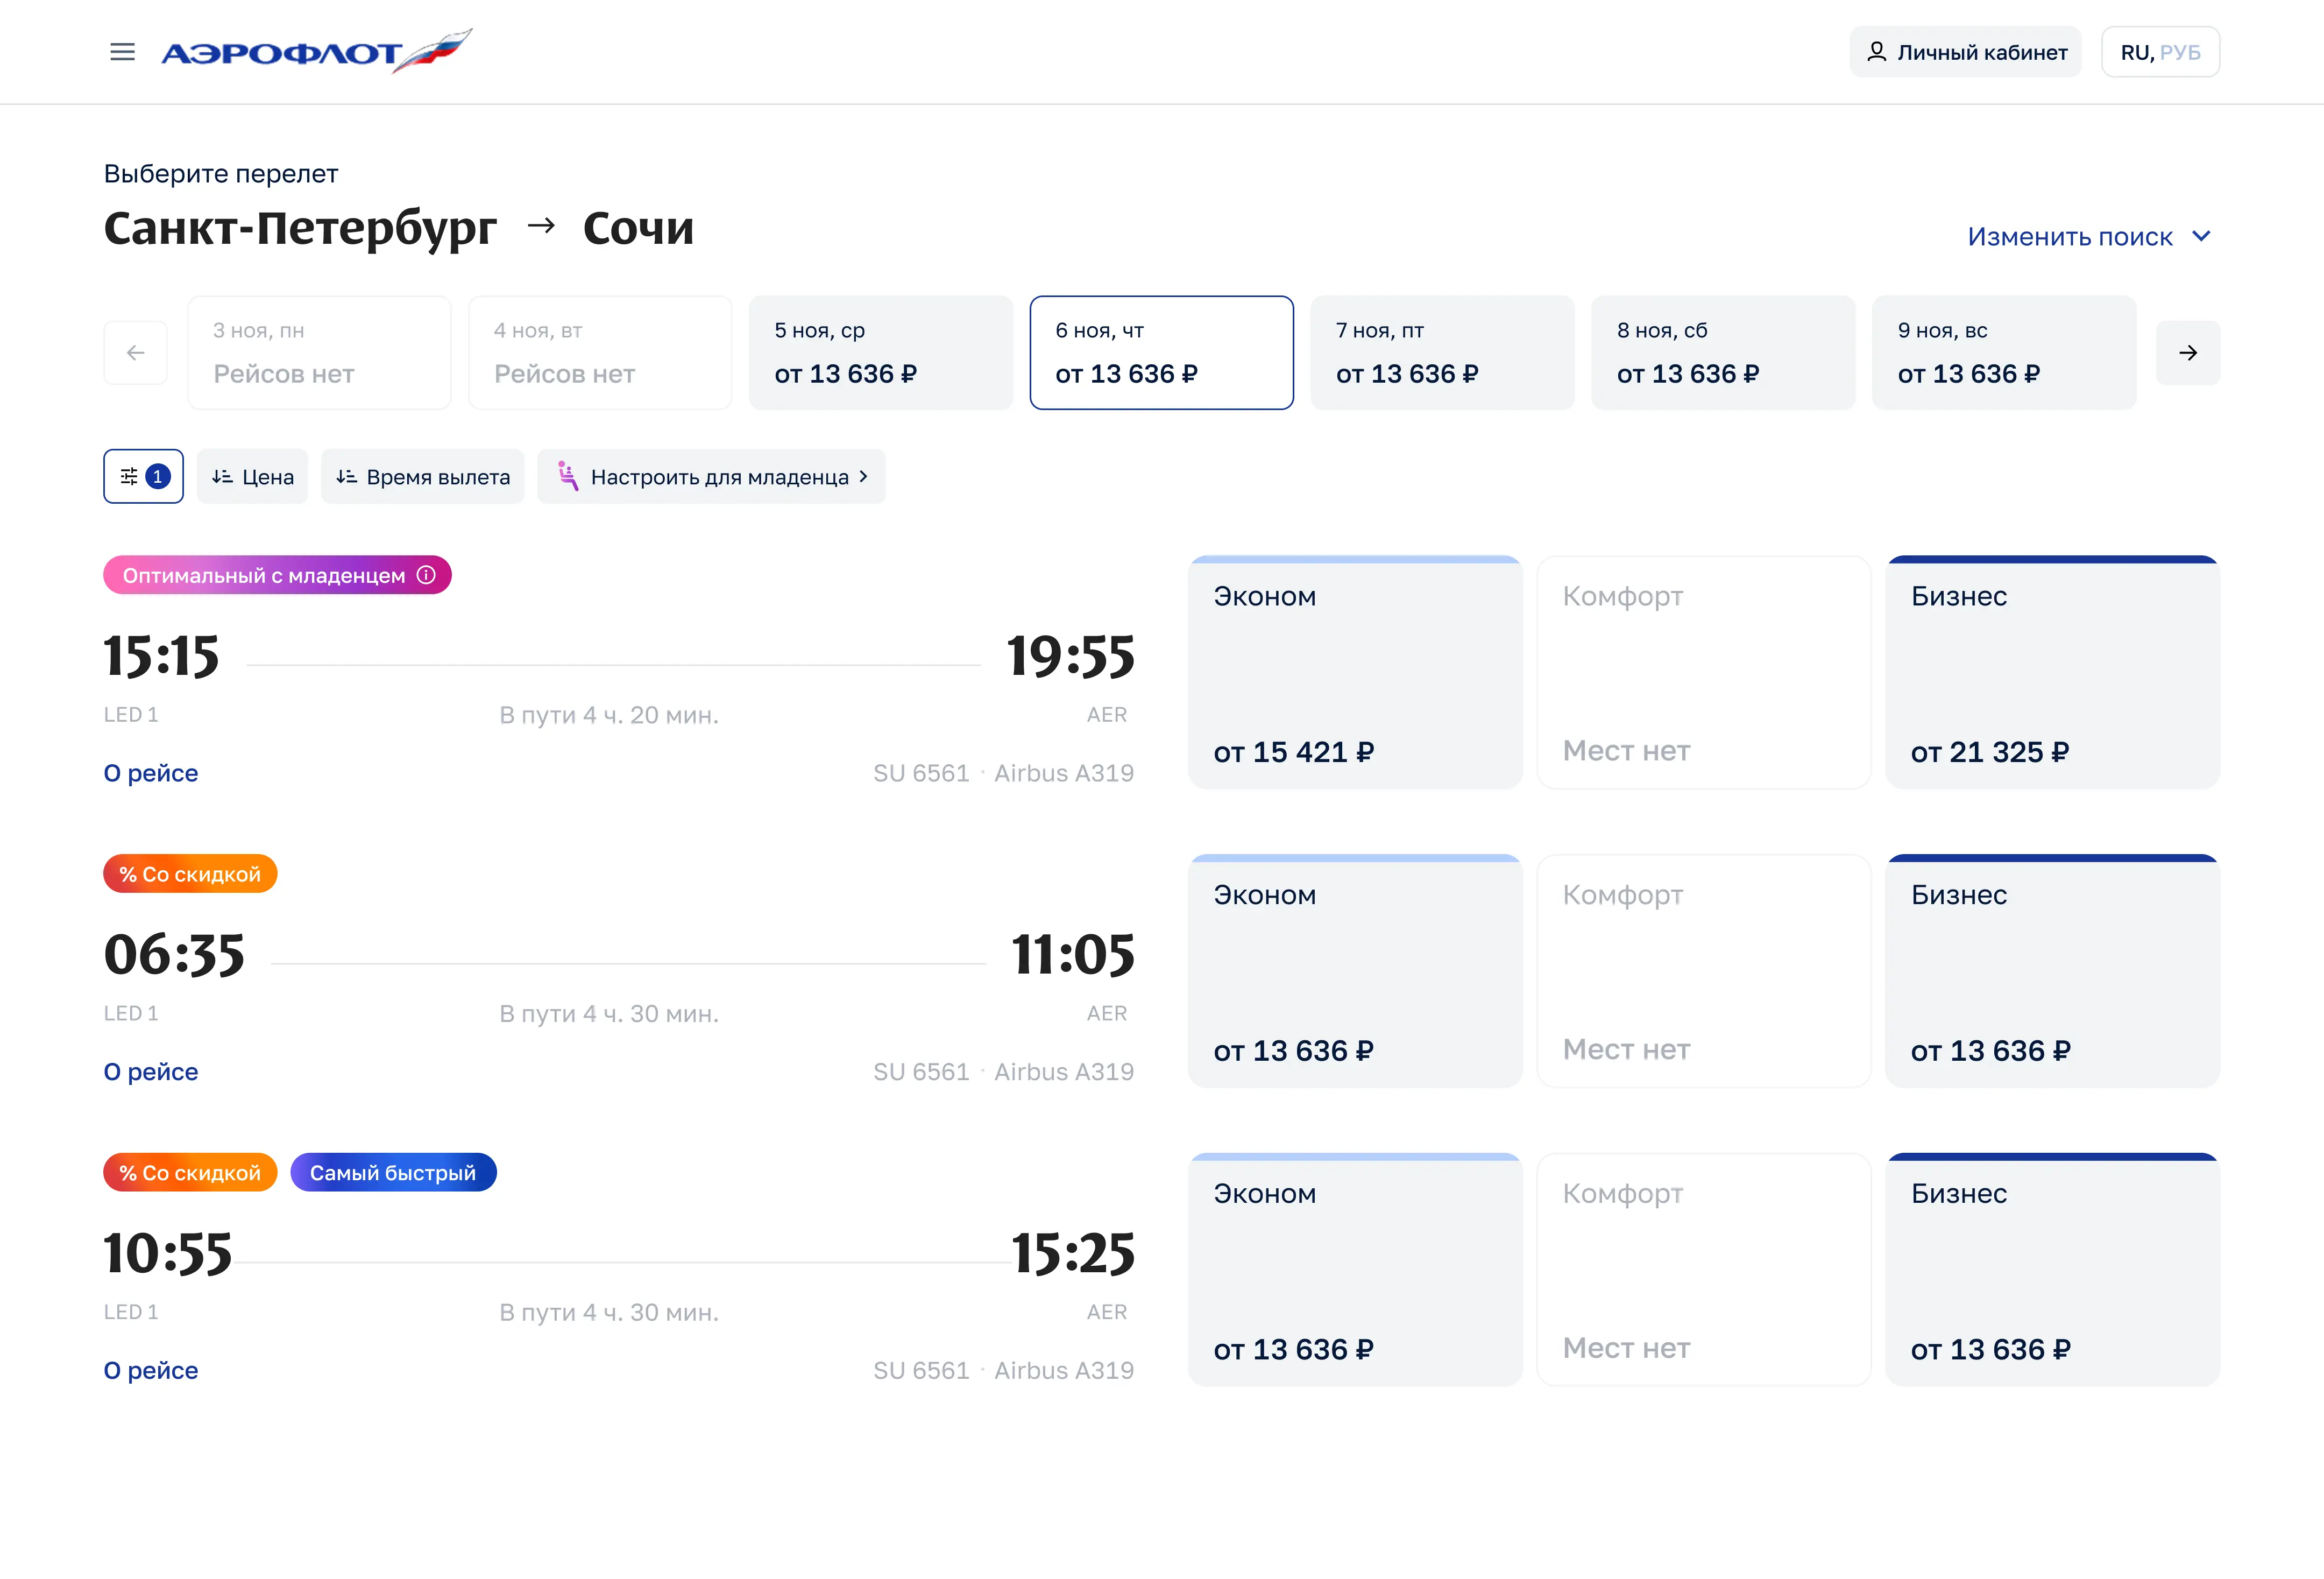The width and height of the screenshot is (2324, 1579).
Task: Choose Бизнес fare от 21 325 ₽
Action: click(2052, 672)
